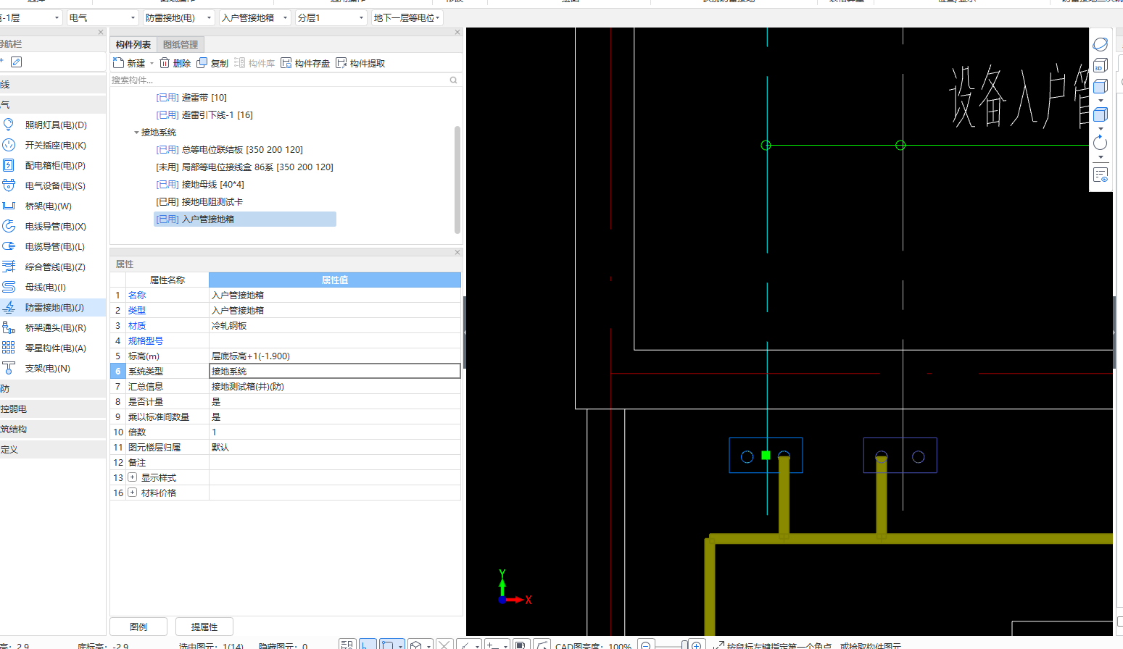Select 母线(电)(I) component type
Screen dimensions: 1123x649
point(53,287)
